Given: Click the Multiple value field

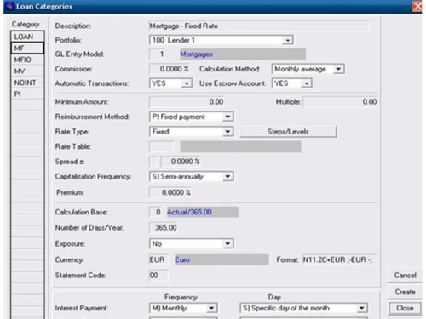Looking at the screenshot, I should click(340, 102).
